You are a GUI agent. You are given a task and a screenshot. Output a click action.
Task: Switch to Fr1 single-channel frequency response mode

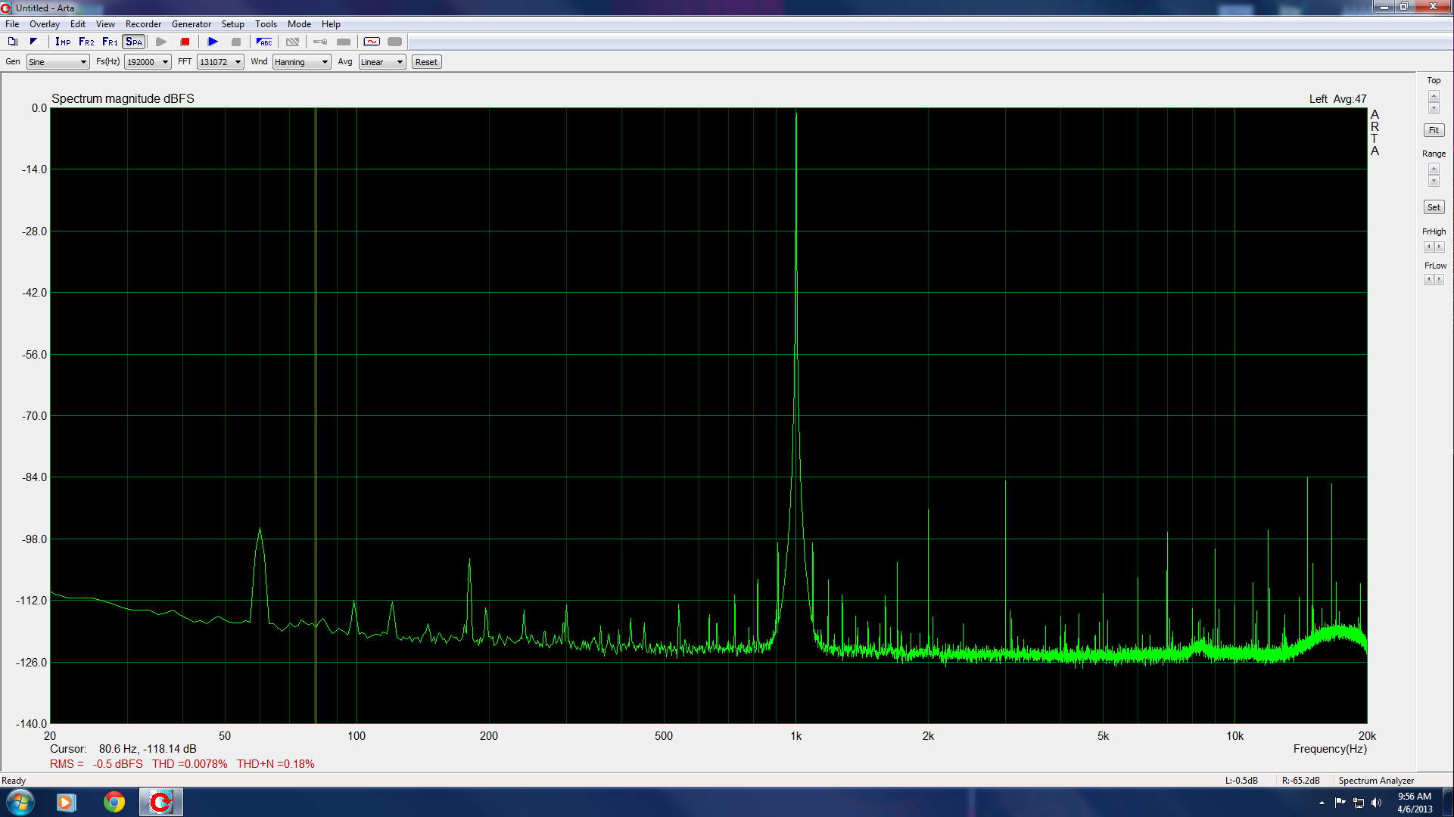pos(110,42)
